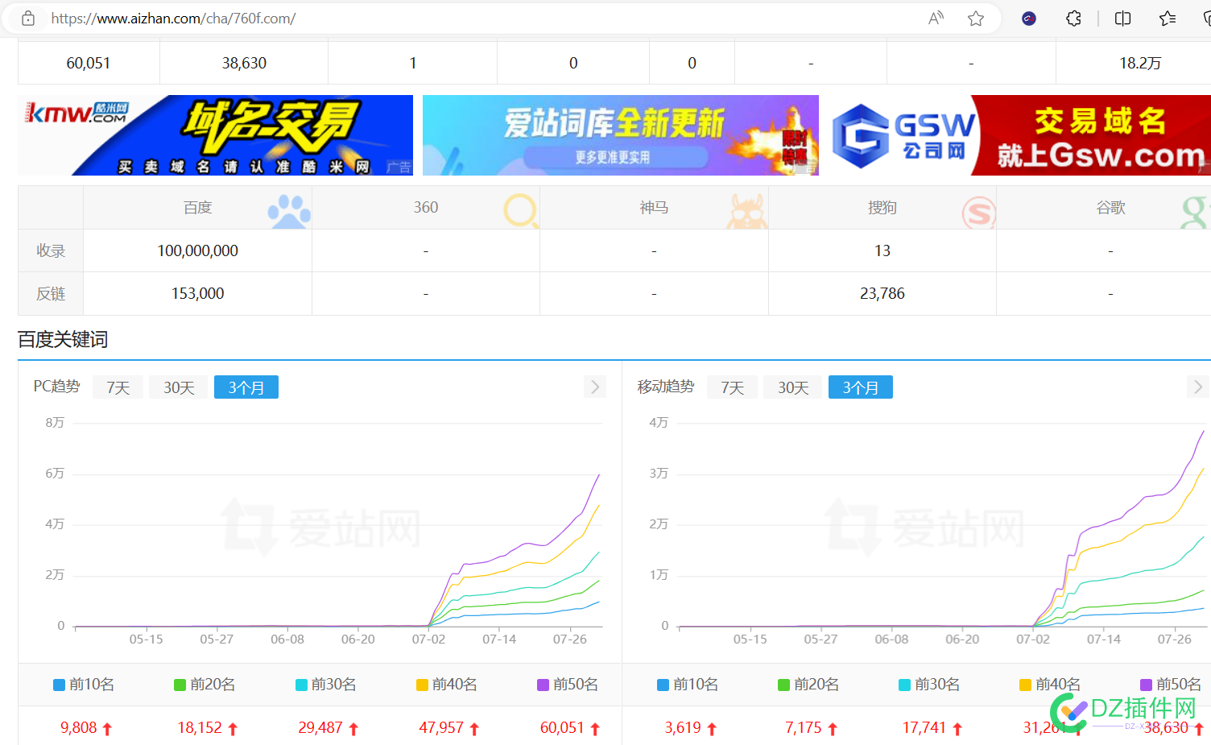Open the read aloud icon in address bar
The image size is (1211, 745).
(936, 19)
